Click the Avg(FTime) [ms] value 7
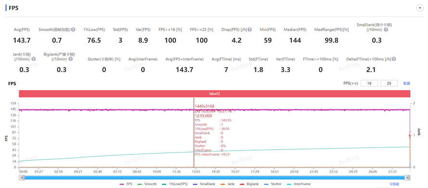The width and height of the screenshot is (428, 188). 226,70
